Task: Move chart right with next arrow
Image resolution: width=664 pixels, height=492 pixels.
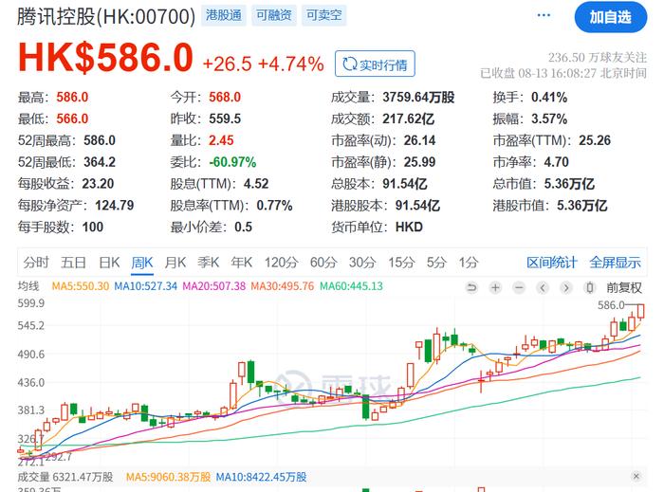Action: click(565, 288)
